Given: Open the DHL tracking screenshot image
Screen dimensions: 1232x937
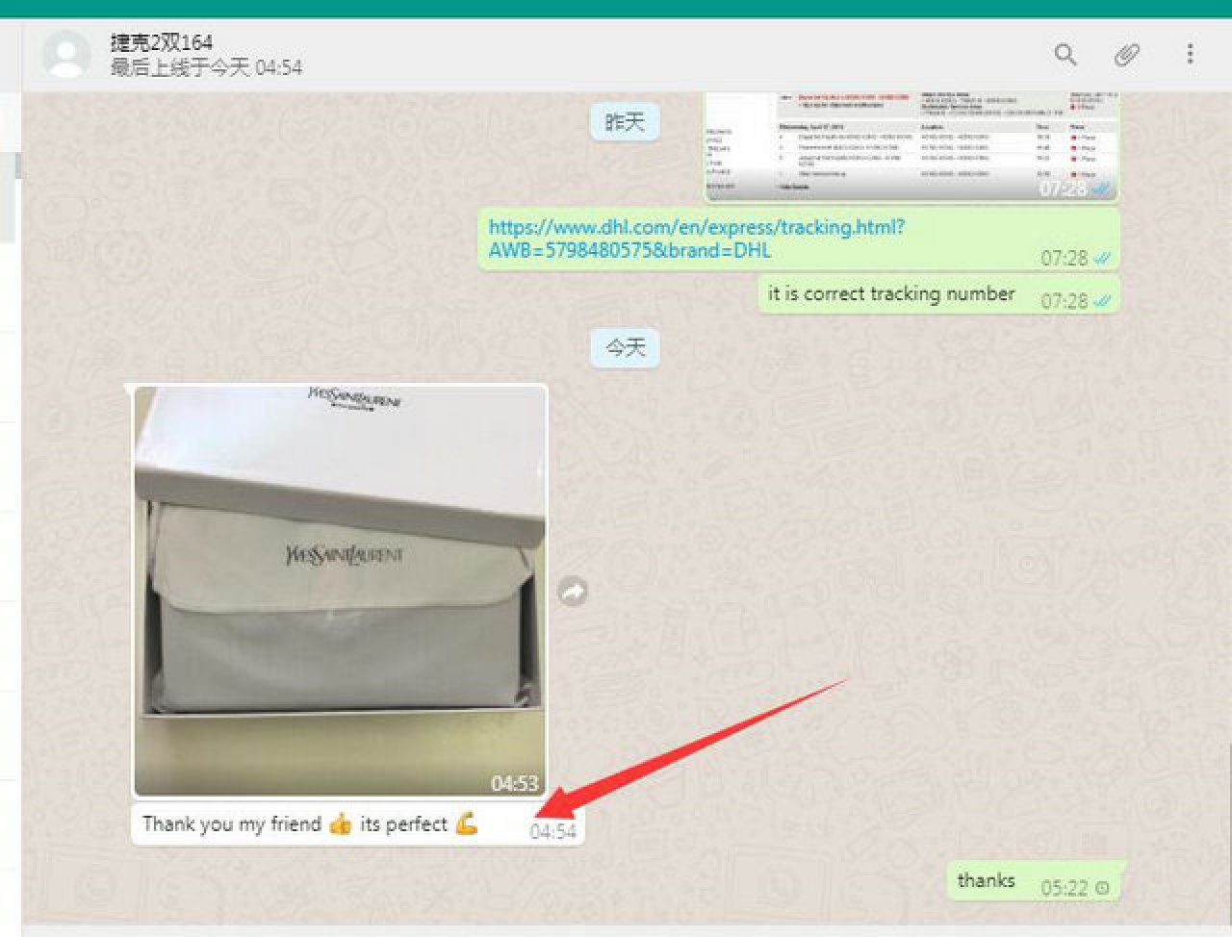Looking at the screenshot, I should (x=911, y=146).
